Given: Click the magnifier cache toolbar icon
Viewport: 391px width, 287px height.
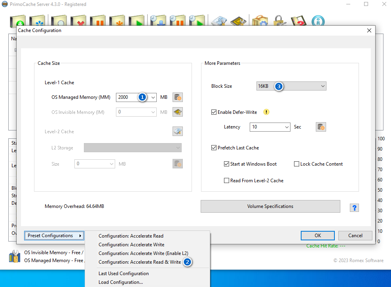Looking at the screenshot, I should pos(59,21).
